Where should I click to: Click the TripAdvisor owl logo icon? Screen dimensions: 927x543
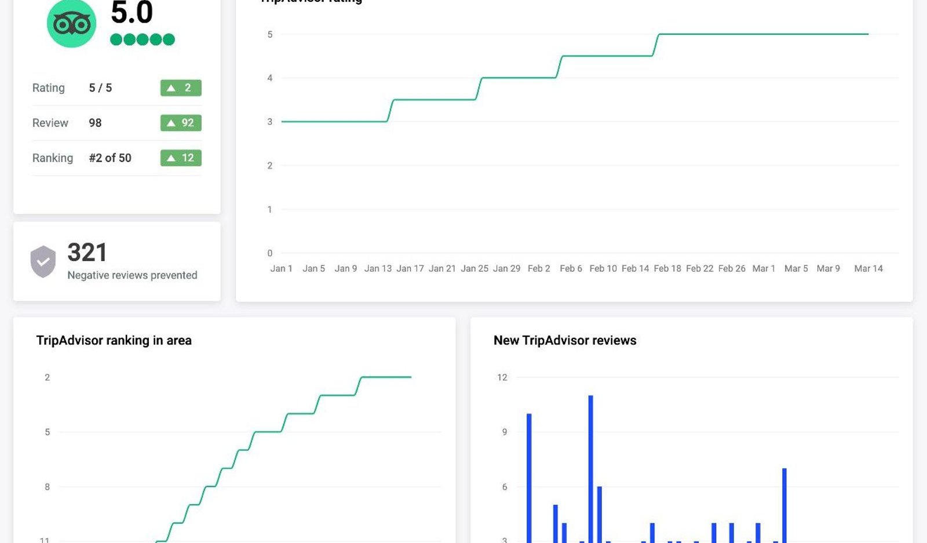click(x=71, y=23)
